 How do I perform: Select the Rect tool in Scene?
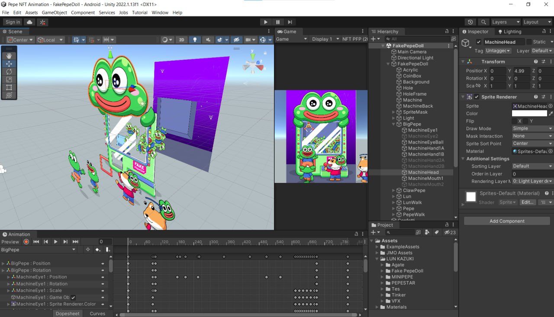click(x=9, y=87)
